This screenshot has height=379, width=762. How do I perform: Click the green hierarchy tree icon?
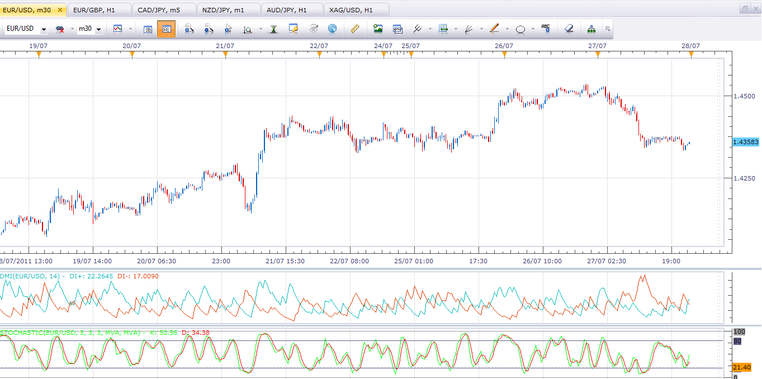tap(591, 29)
